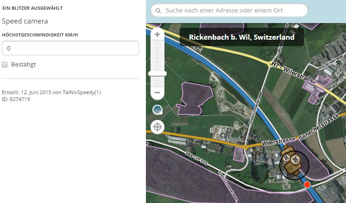Screen dimensions: 346x203
Task: Click the zoom slider handle
Action: coord(157,74)
